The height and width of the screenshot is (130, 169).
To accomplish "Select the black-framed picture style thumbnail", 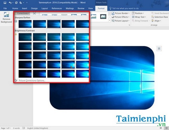I will coord(103,17).
